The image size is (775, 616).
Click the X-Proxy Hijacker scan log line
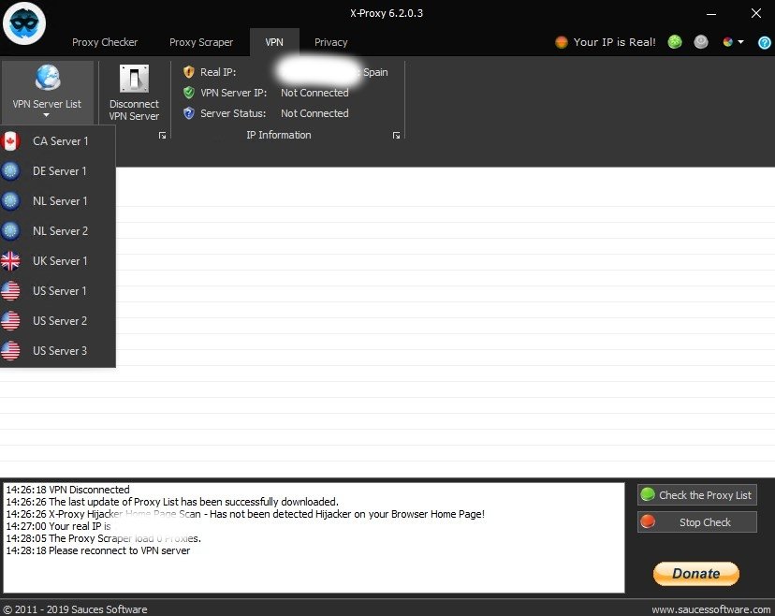click(x=245, y=514)
